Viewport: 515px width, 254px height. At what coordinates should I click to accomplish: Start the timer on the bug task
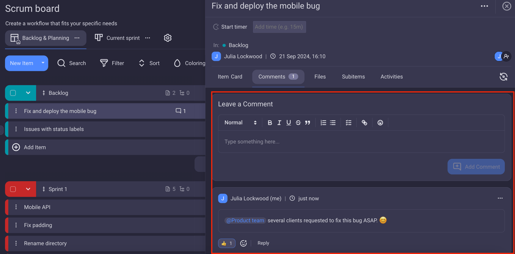[230, 27]
